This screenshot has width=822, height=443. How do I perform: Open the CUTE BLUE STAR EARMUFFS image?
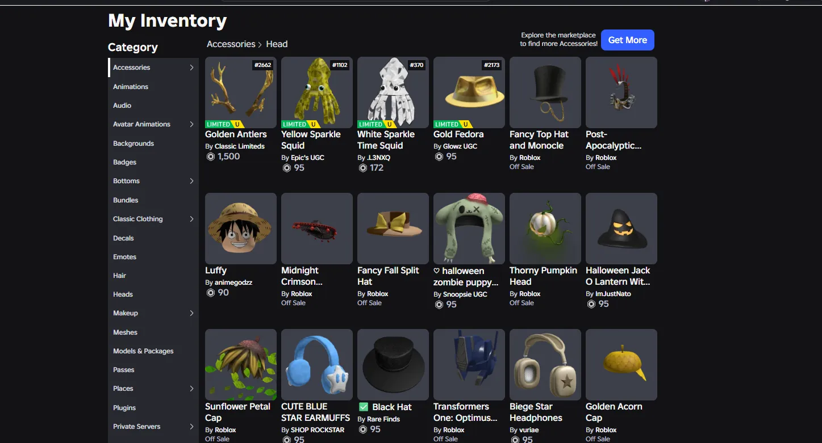(x=317, y=365)
